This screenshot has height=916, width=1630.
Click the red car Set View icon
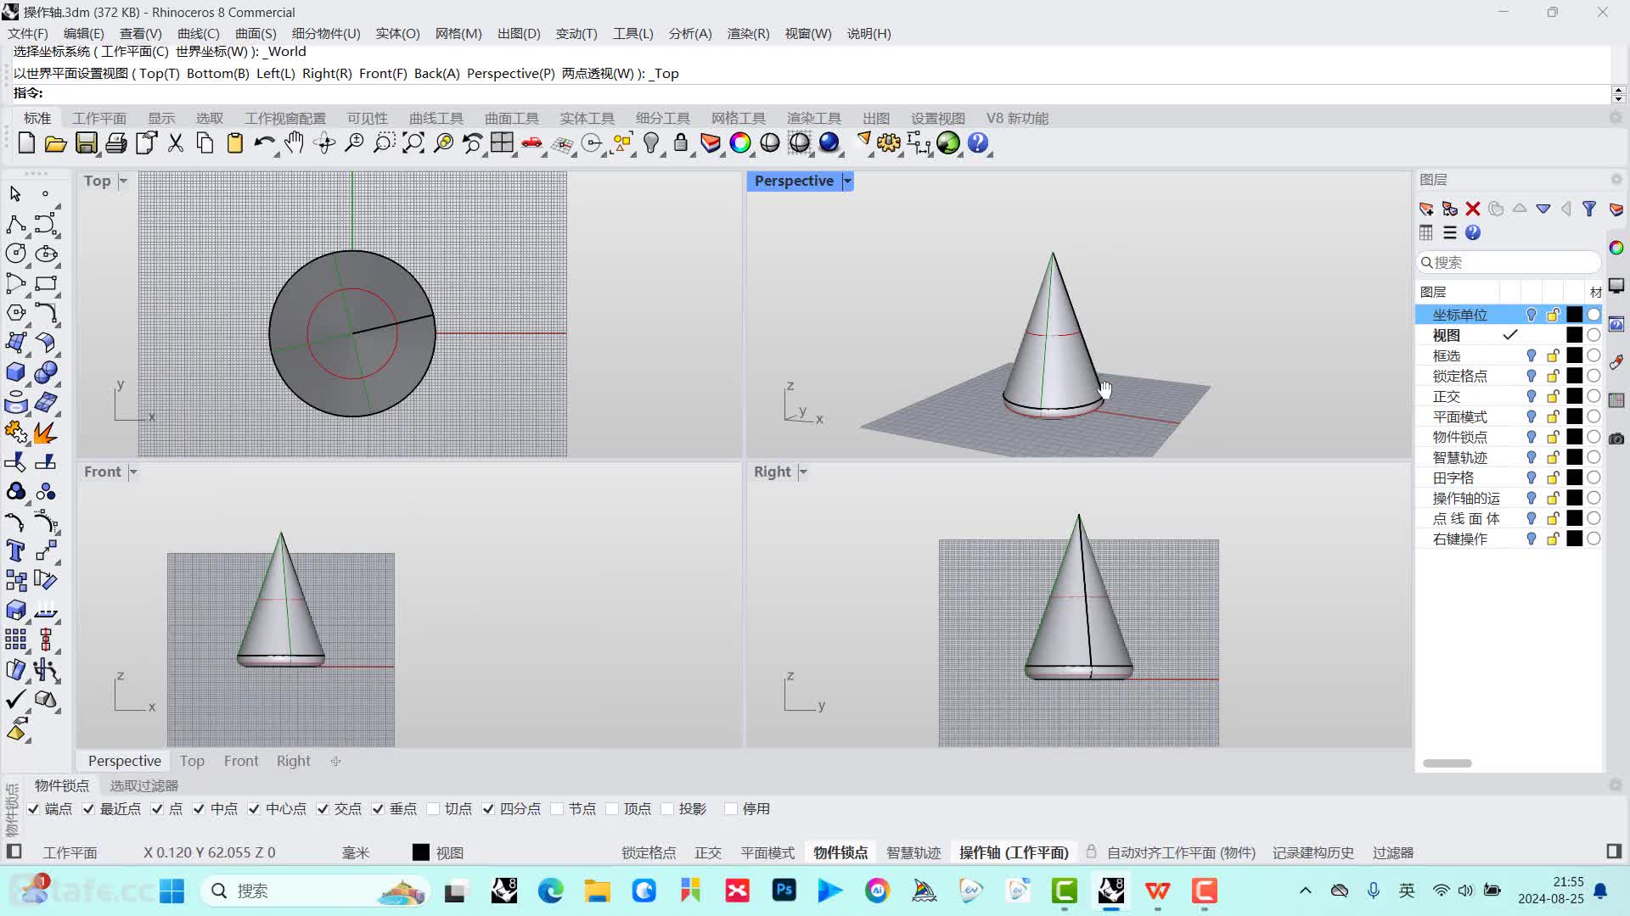click(532, 143)
